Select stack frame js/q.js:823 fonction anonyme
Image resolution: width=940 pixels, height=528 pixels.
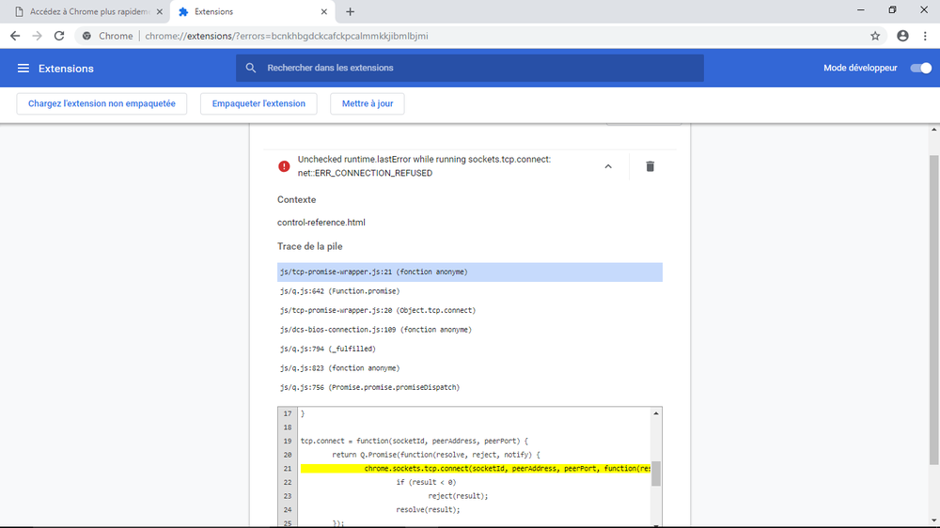point(469,368)
